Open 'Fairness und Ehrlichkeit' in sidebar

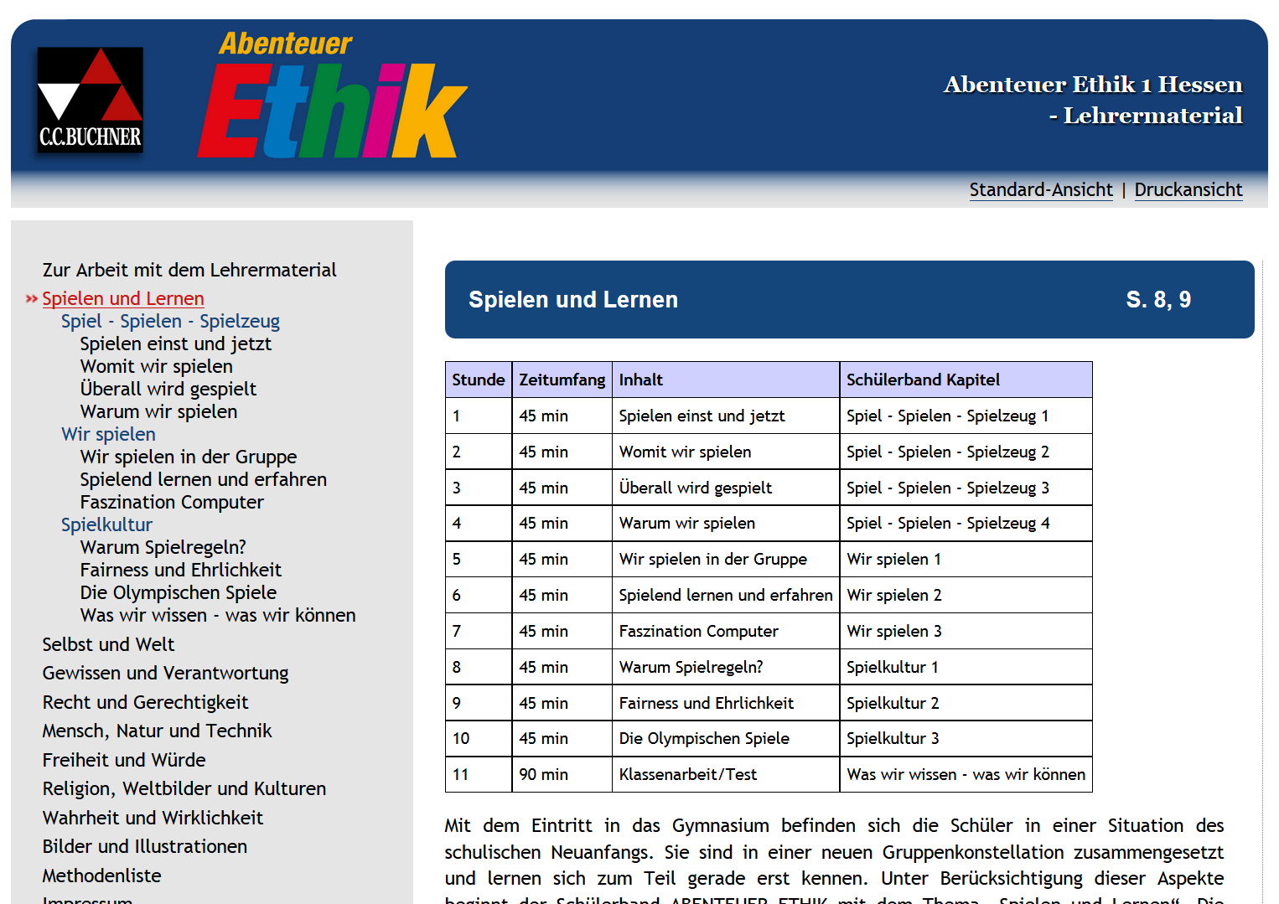(181, 570)
